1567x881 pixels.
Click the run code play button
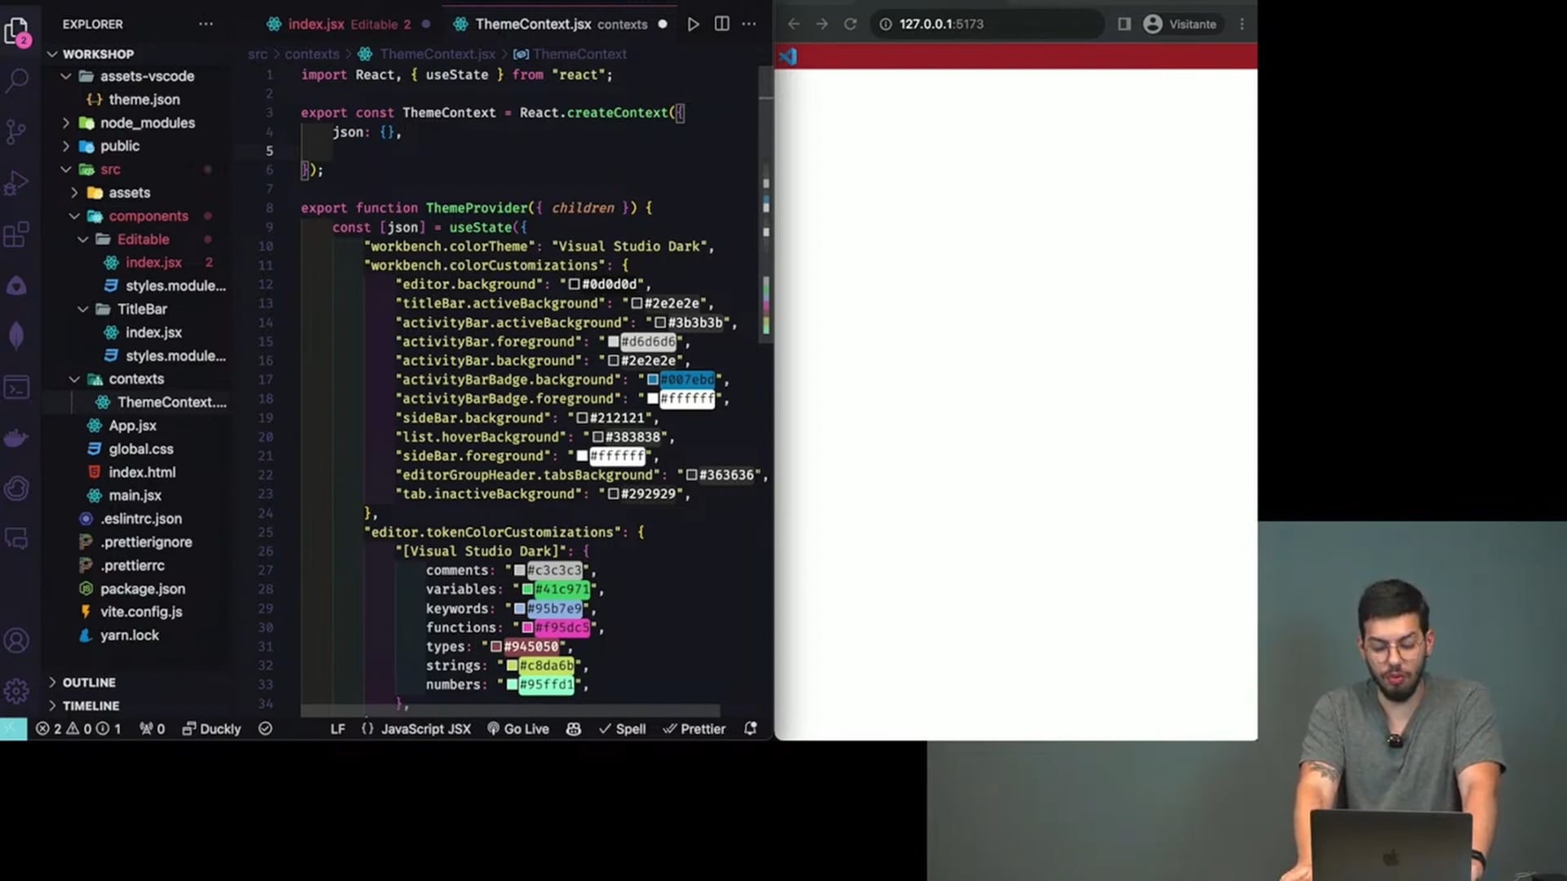(x=693, y=24)
